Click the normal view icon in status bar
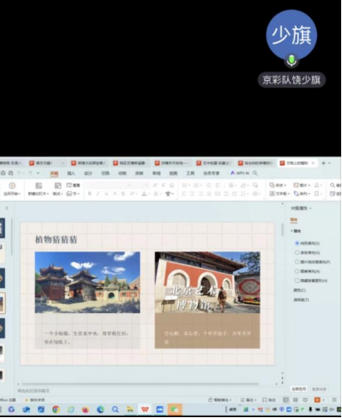342x418 pixels. pos(285,400)
